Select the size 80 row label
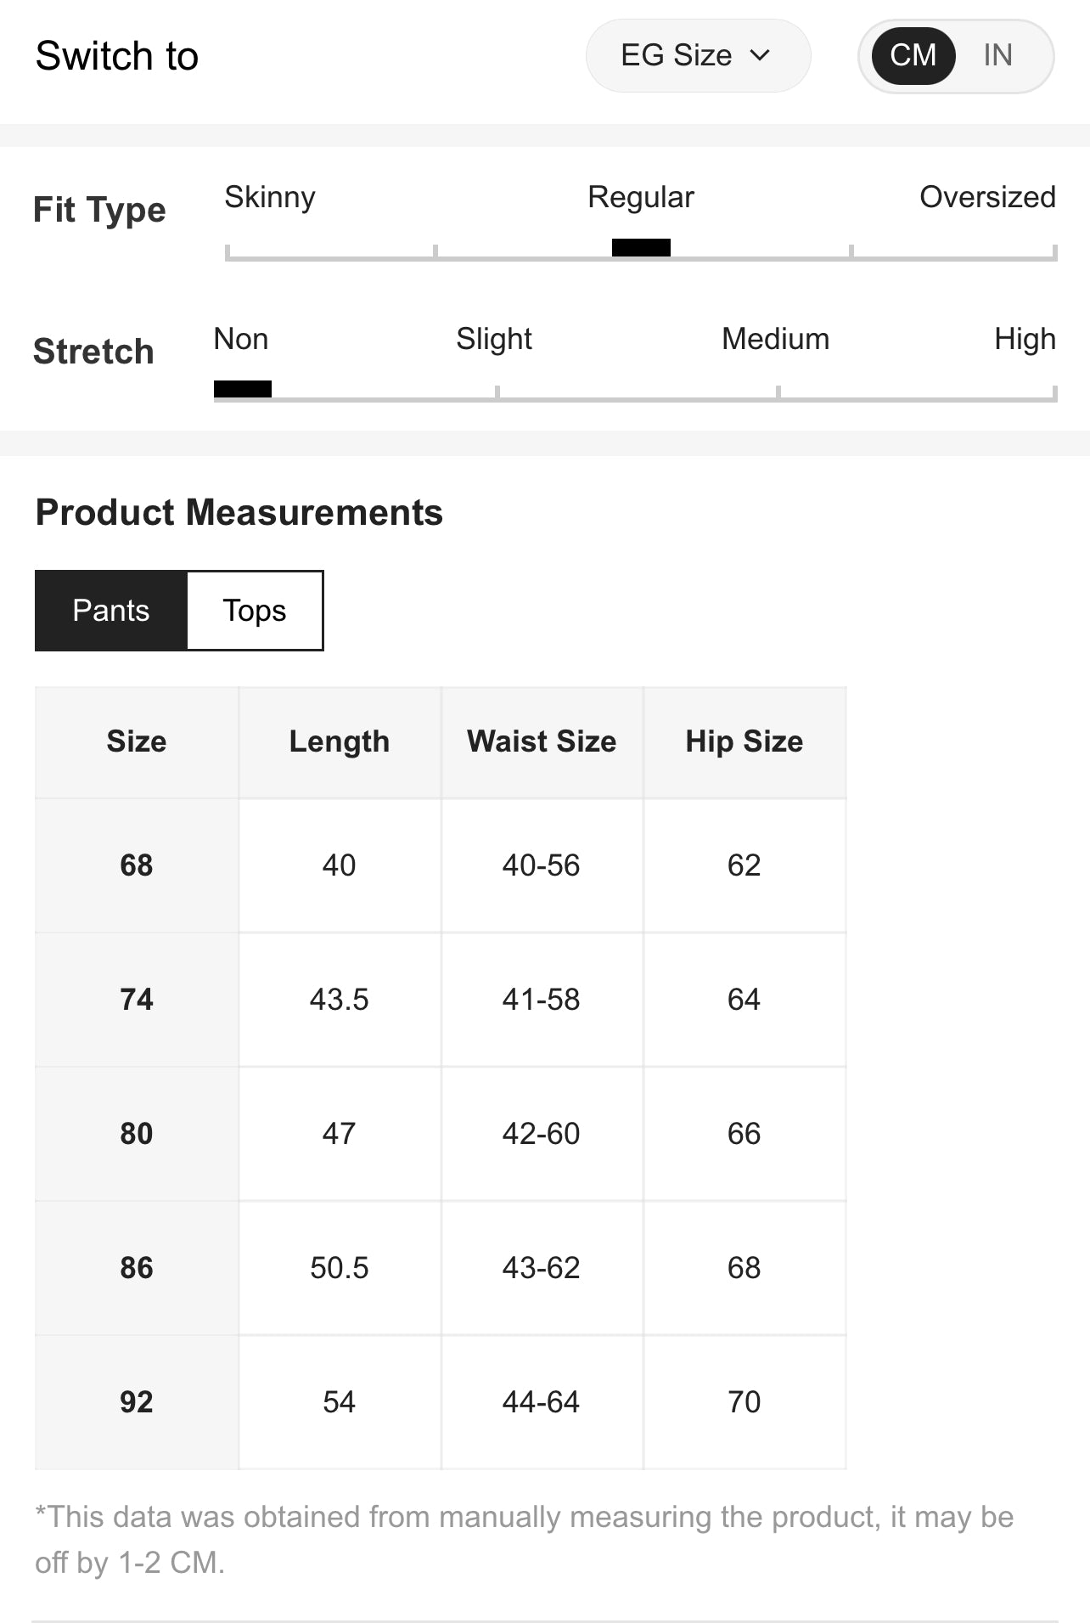This screenshot has width=1090, height=1623. pos(137,1134)
